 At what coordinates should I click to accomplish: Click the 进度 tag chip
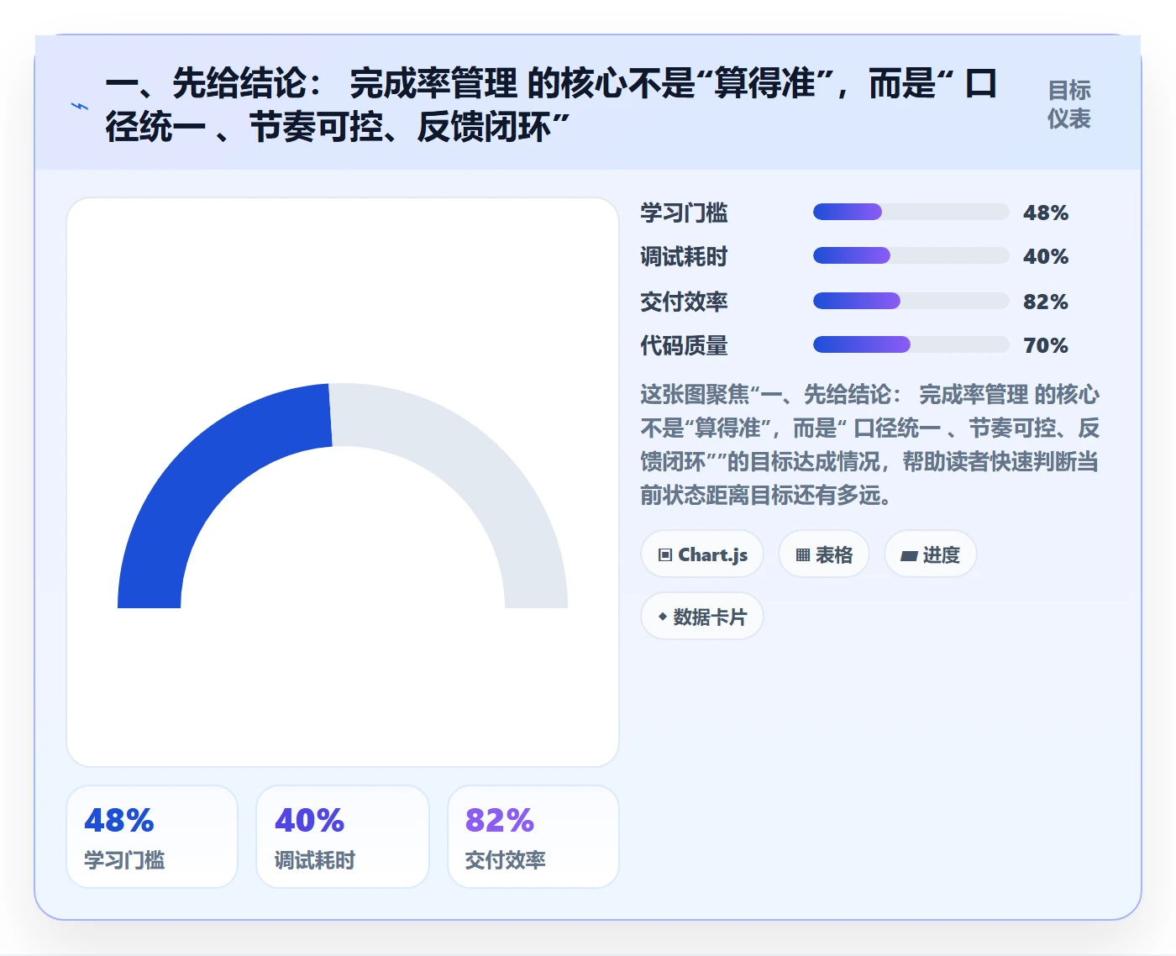click(x=931, y=554)
